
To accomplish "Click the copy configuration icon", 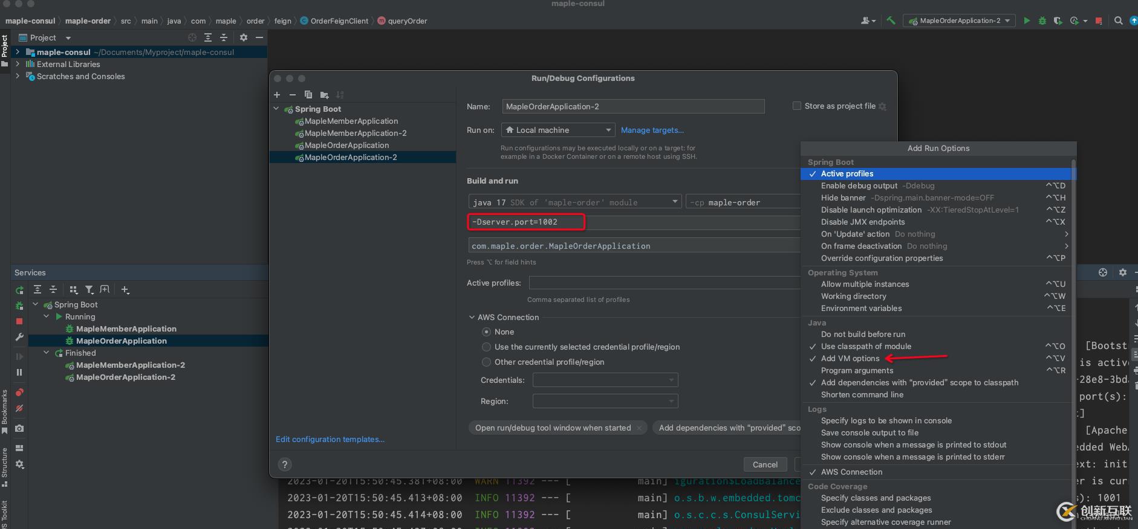I will pos(308,95).
